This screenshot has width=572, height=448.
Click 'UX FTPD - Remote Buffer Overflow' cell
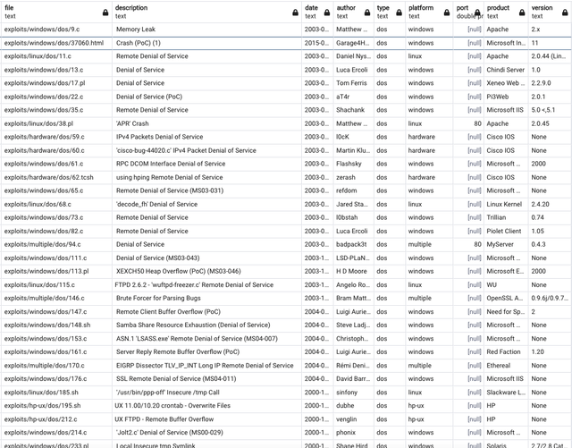click(x=206, y=419)
